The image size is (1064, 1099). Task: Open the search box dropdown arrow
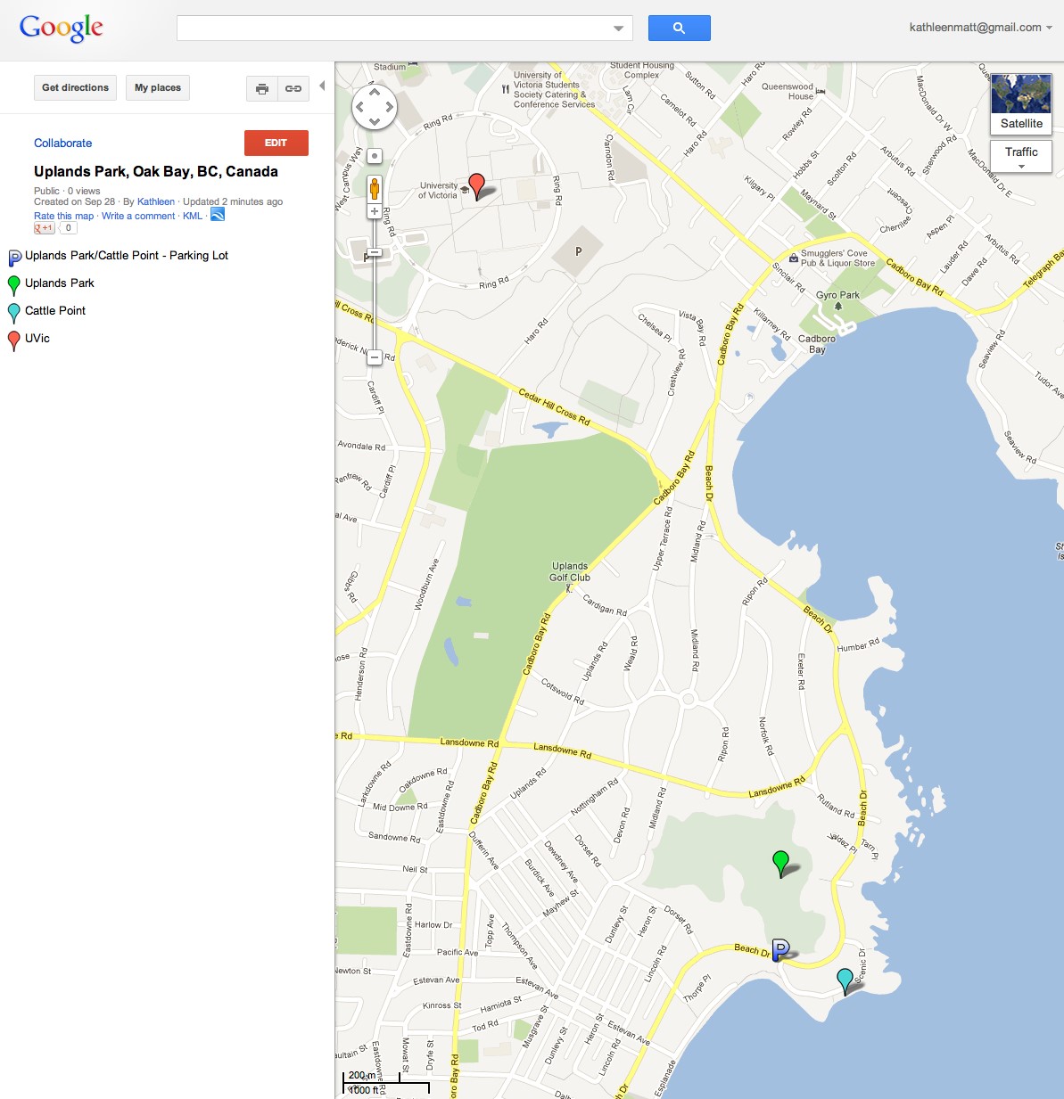coord(619,29)
